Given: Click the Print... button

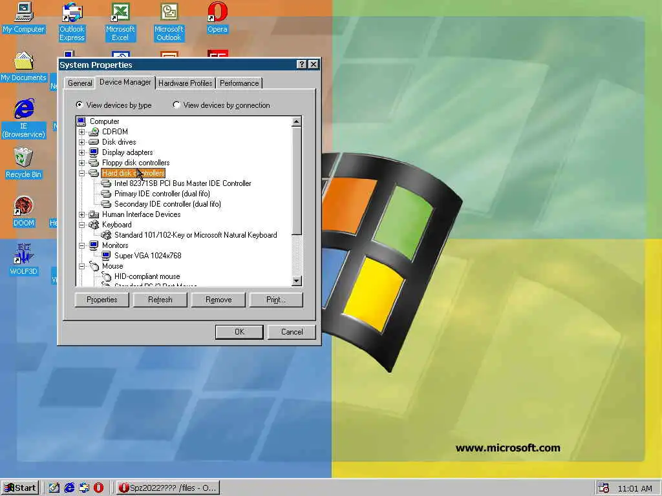Looking at the screenshot, I should click(x=276, y=300).
